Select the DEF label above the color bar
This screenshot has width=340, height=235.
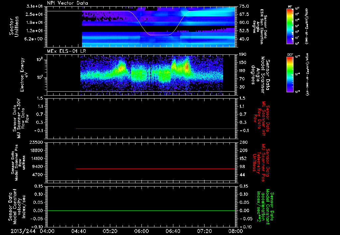(290, 55)
